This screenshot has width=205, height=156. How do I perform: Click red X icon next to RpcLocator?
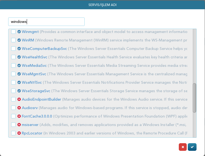(x=19, y=133)
